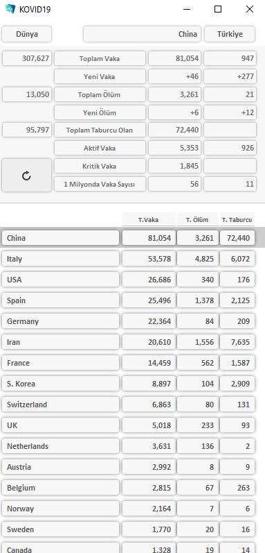The height and width of the screenshot is (553, 265).
Task: Maximize the KOVID19 window
Action: click(x=218, y=9)
